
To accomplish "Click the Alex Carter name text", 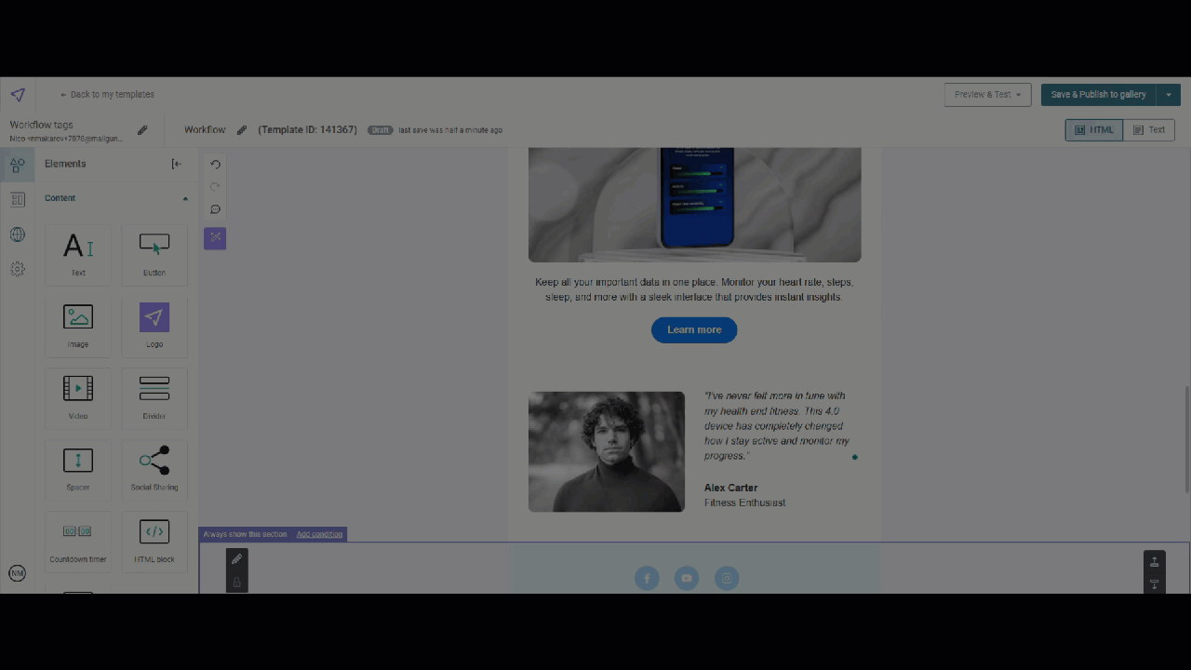I will [x=730, y=488].
